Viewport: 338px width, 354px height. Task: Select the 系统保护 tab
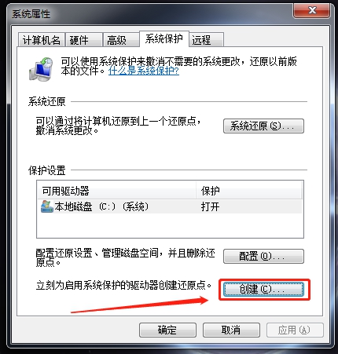[164, 39]
